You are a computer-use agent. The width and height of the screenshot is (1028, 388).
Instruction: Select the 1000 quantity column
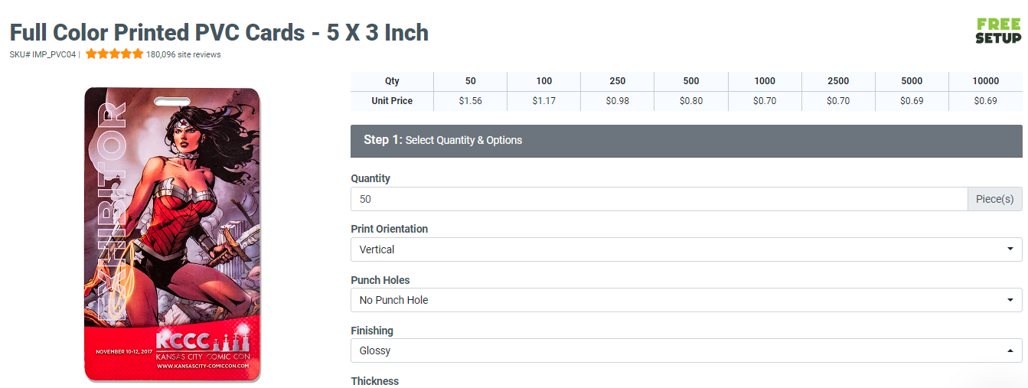tap(764, 81)
